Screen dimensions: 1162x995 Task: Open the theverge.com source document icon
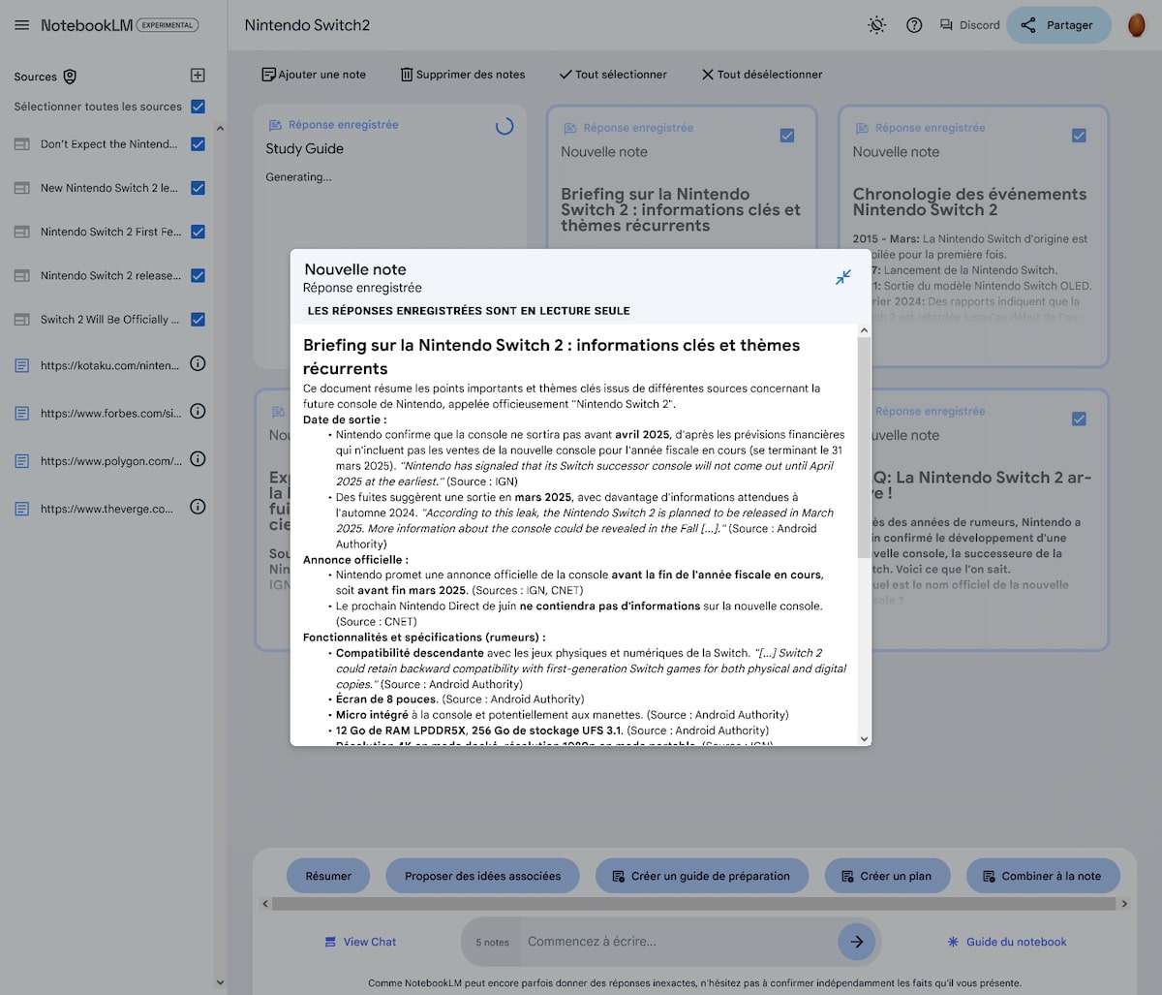pyautogui.click(x=21, y=508)
